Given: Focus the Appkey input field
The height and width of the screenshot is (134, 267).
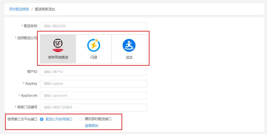Looking at the screenshot, I should [94, 84].
